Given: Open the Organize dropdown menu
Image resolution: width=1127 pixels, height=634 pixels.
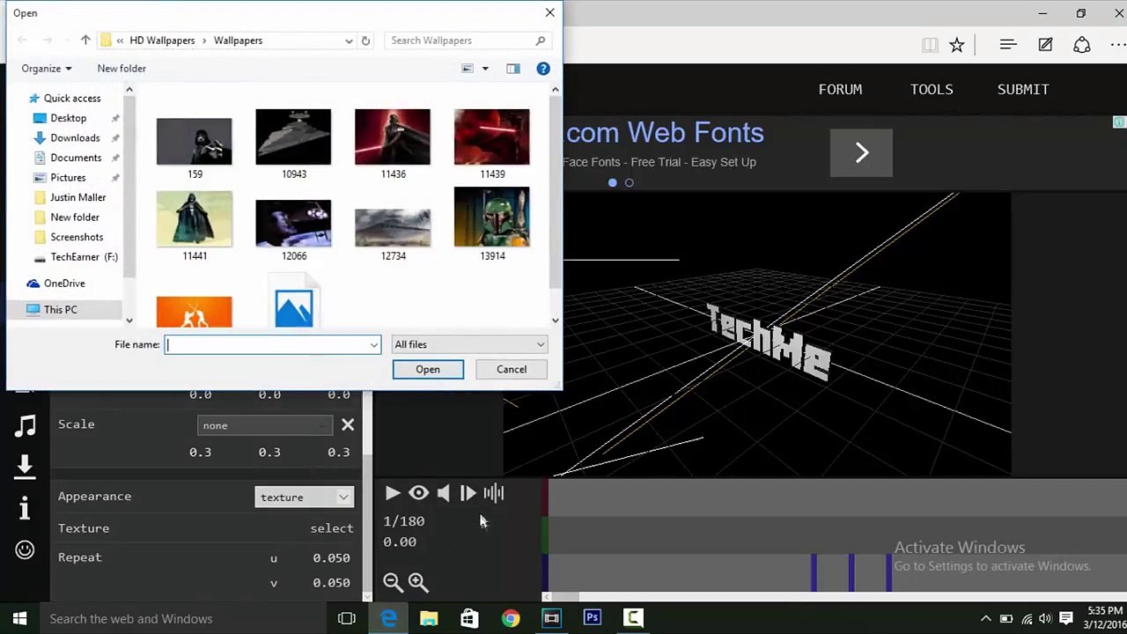Looking at the screenshot, I should click(x=47, y=69).
